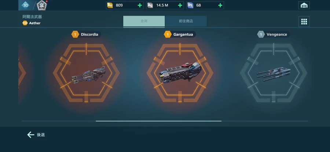
Task: Select the Discordia weapon card
Action: (86, 73)
